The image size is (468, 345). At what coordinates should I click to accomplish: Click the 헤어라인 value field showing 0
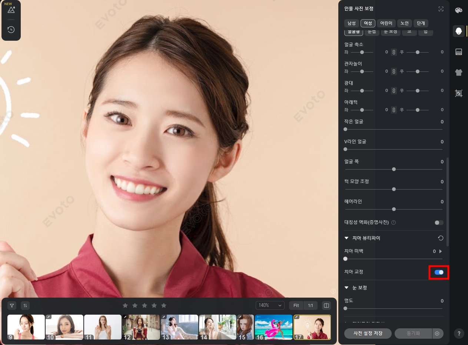click(x=442, y=202)
